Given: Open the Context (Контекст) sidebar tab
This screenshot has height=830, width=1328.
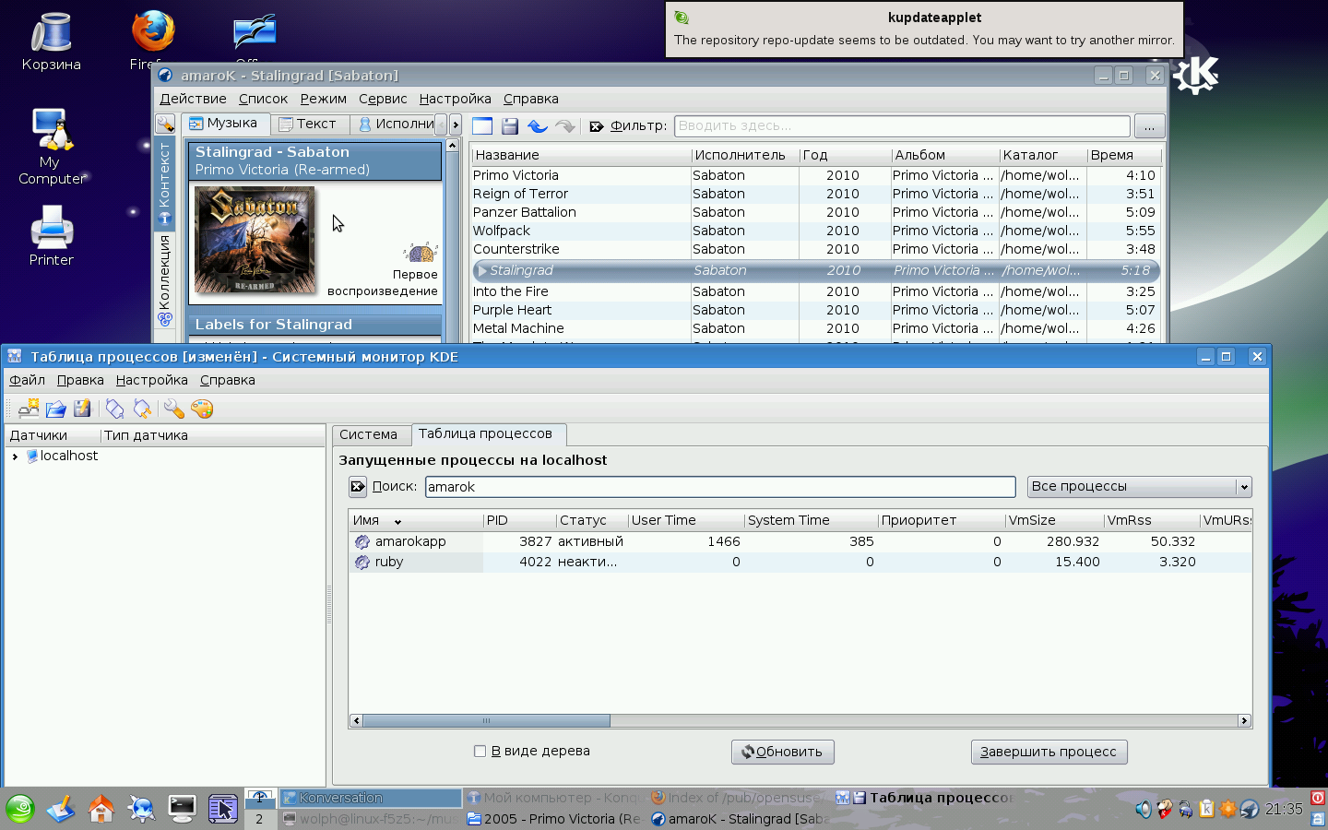Looking at the screenshot, I should pos(165,183).
